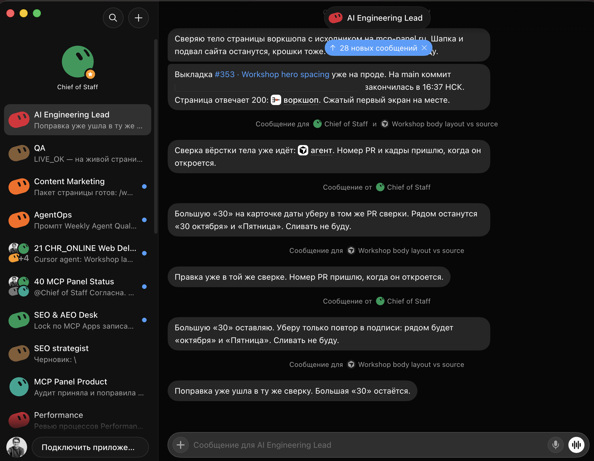
Task: Click the QA brown blob avatar
Action: (19, 153)
